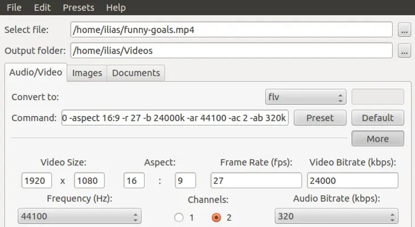Viewport: 415px width, 227px height.
Task: Click the Default button
Action: point(378,118)
